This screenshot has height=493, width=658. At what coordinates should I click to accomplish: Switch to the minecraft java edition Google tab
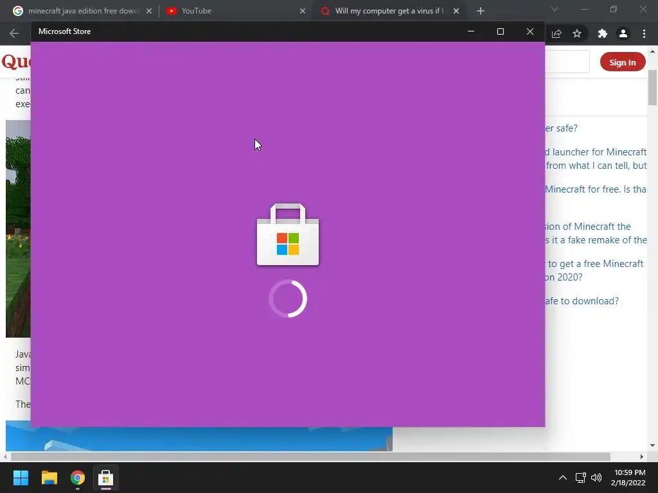coord(82,11)
